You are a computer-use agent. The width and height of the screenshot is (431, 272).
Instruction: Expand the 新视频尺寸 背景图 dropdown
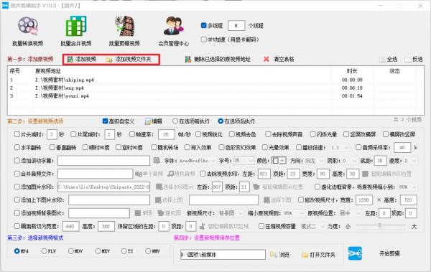click(x=231, y=213)
